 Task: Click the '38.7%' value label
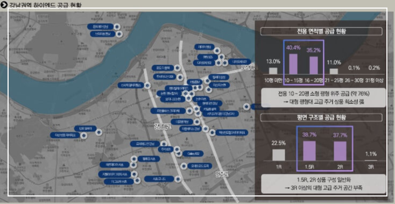(x=309, y=135)
